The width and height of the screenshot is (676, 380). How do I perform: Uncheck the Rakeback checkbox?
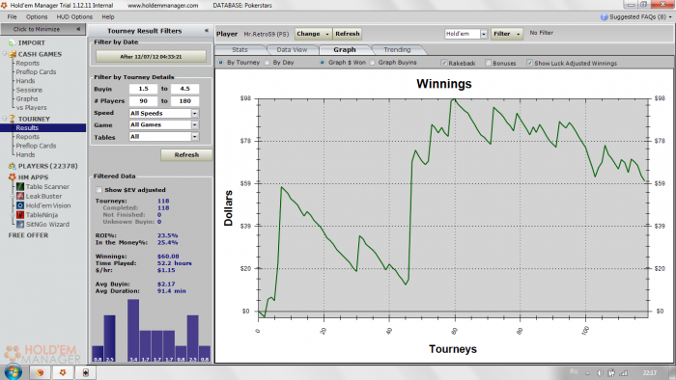point(443,63)
